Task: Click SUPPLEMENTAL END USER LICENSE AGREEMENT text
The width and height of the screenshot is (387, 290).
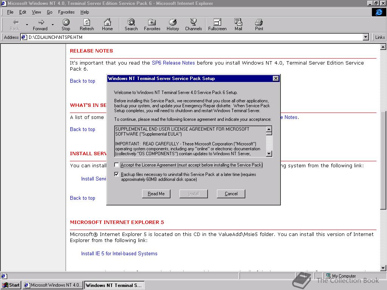Action: point(182,131)
